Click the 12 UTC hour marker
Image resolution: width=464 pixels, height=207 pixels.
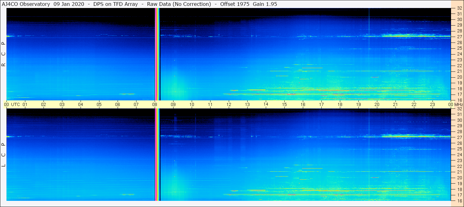229,104
